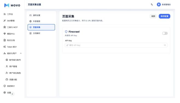
Task: Click the 组织与用户 people icon
Action: tap(5, 53)
